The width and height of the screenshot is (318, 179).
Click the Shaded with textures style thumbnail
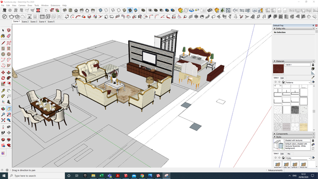(278, 145)
